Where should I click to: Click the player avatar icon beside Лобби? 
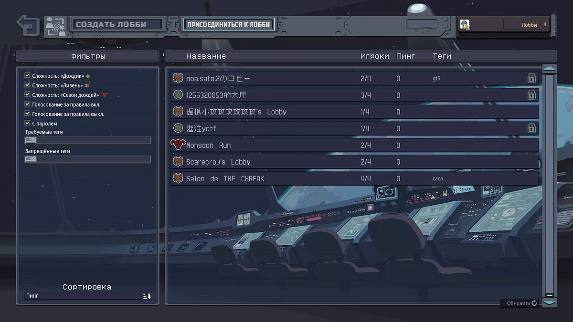(464, 24)
